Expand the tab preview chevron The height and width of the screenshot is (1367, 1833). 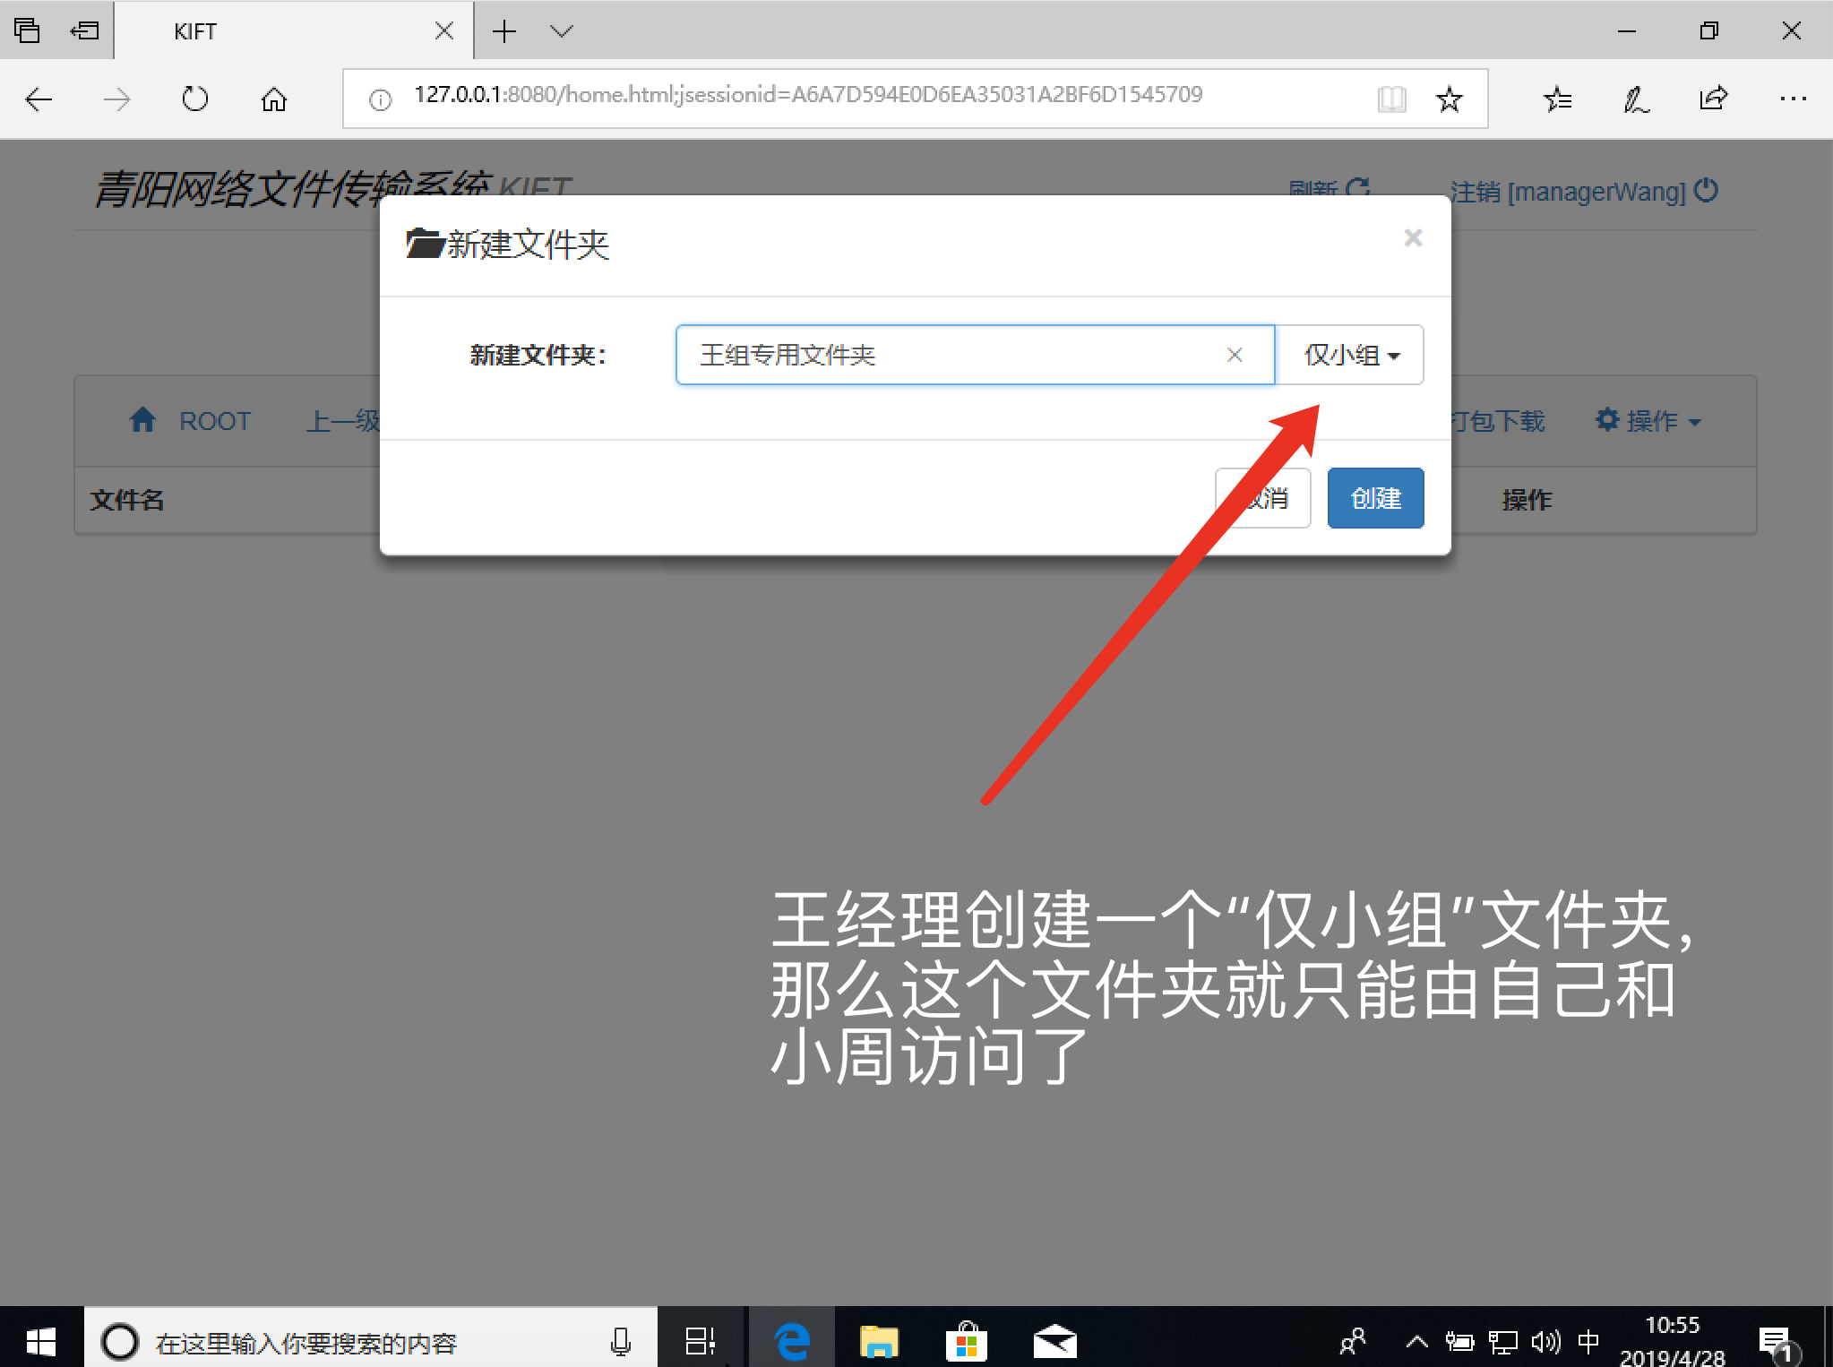coord(562,31)
